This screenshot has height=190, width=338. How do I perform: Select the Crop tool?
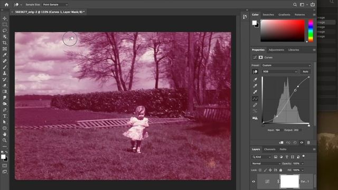[x=5, y=43]
